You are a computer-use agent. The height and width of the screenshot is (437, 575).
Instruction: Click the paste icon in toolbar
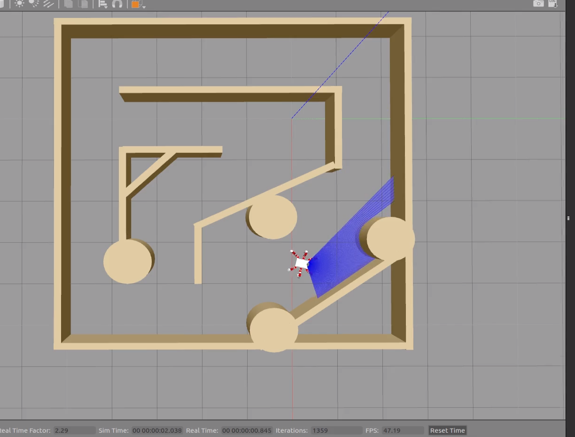coord(84,4)
